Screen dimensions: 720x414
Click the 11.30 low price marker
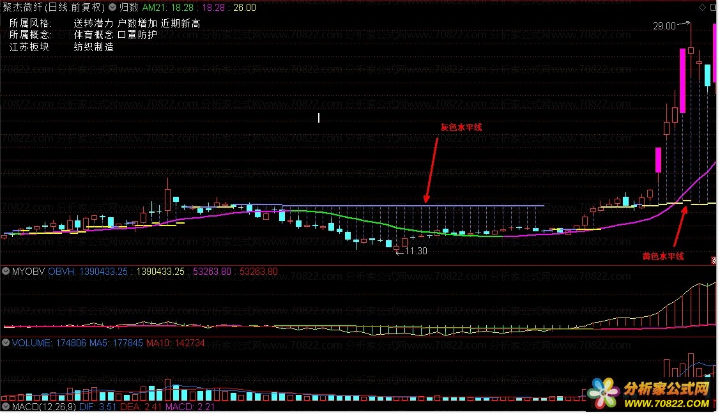click(416, 251)
